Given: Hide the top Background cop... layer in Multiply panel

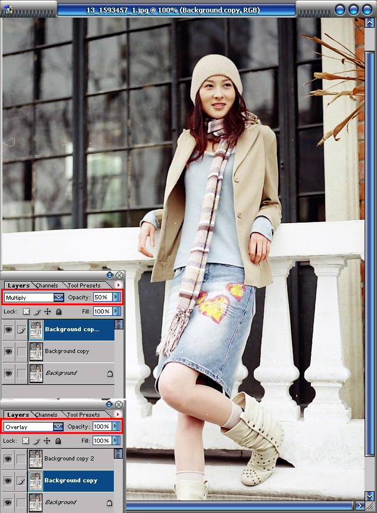Looking at the screenshot, I should tap(8, 329).
